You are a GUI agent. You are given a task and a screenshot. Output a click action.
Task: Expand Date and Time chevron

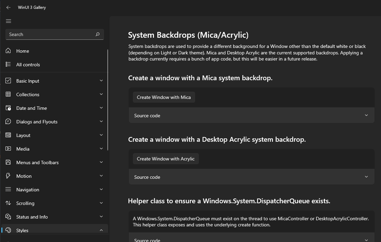click(101, 108)
